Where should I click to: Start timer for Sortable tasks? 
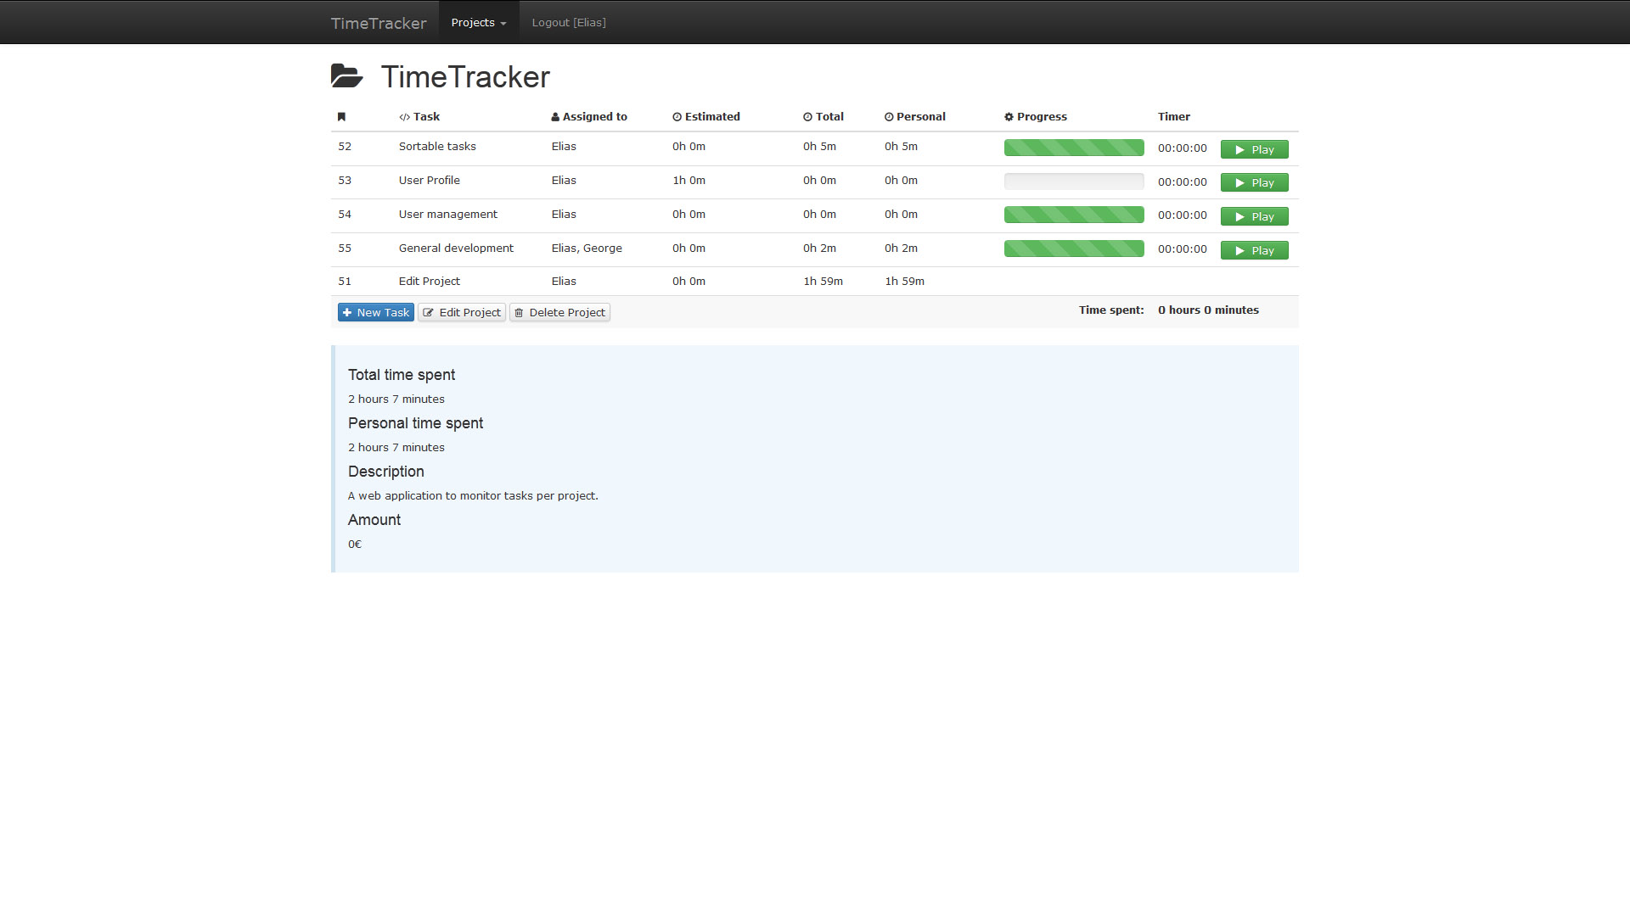[1254, 149]
